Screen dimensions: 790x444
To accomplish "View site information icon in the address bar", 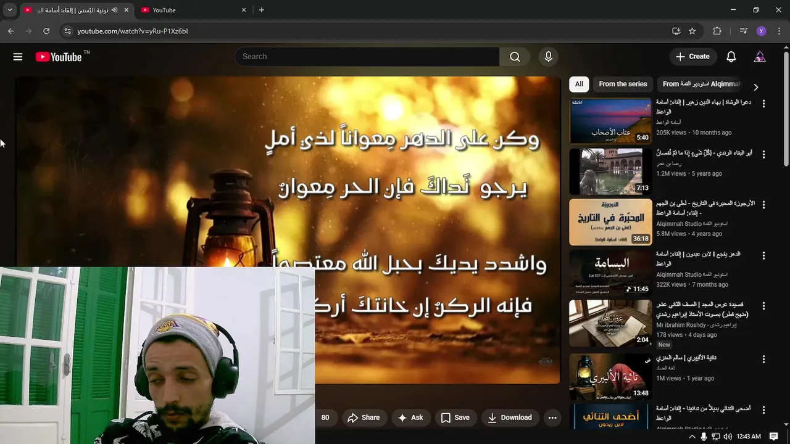I will 67,31.
